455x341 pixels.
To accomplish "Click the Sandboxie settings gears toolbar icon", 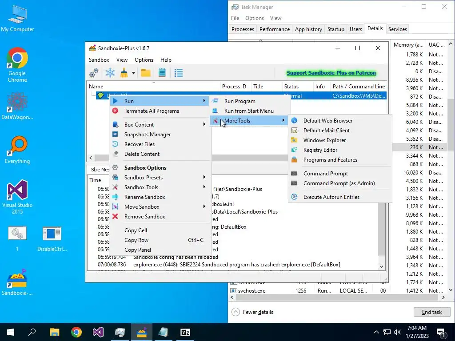I will 94,73.
